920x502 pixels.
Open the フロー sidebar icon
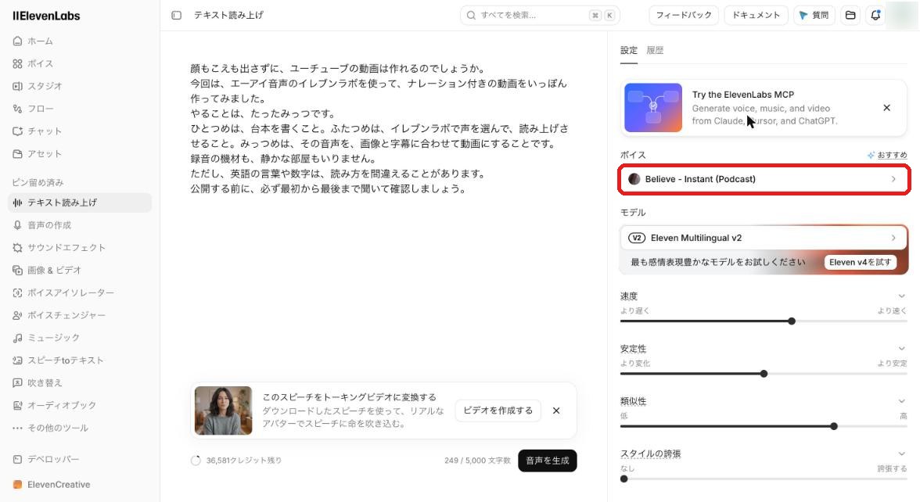[x=17, y=109]
